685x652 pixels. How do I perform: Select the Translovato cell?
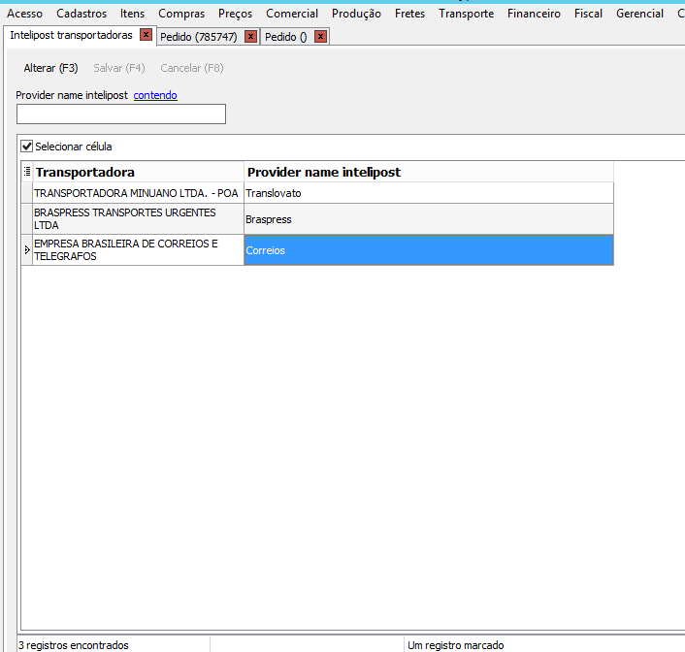429,193
